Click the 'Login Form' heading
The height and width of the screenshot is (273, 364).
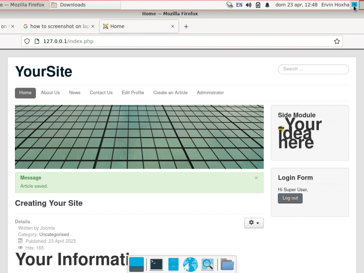point(295,178)
